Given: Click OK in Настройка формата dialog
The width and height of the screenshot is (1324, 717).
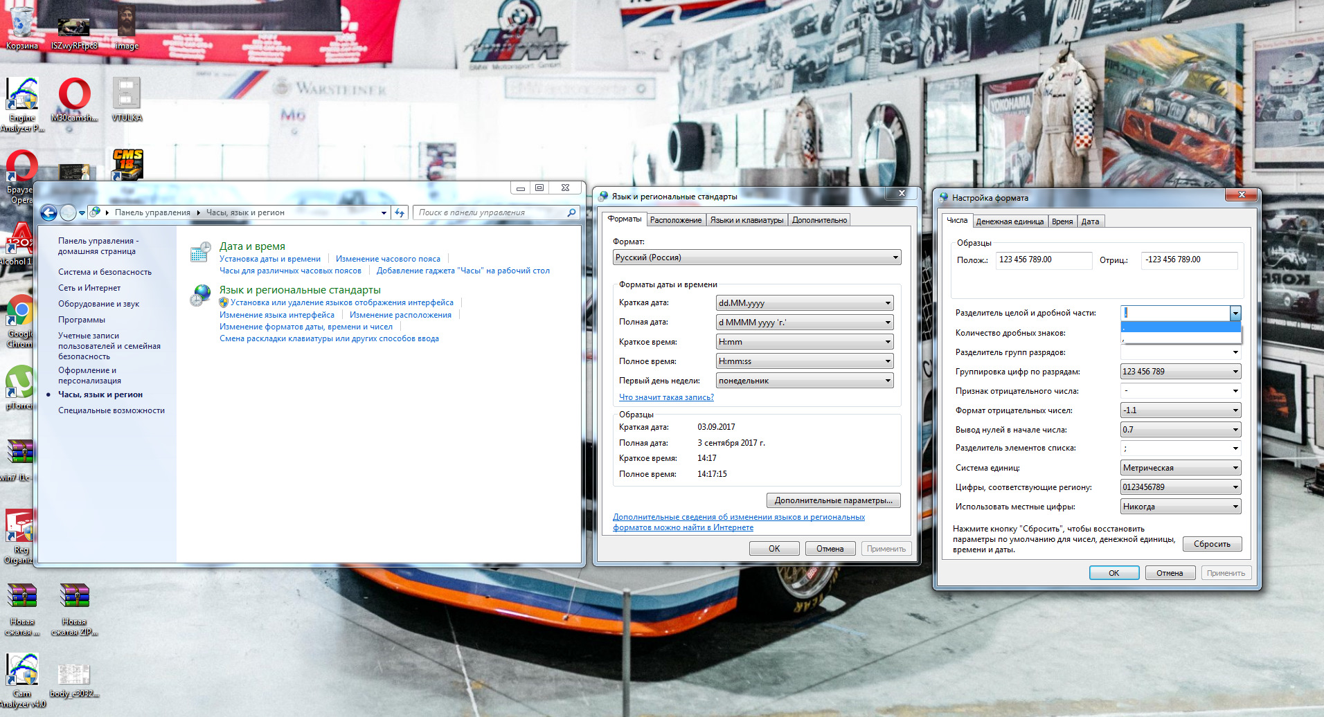Looking at the screenshot, I should tap(1113, 573).
